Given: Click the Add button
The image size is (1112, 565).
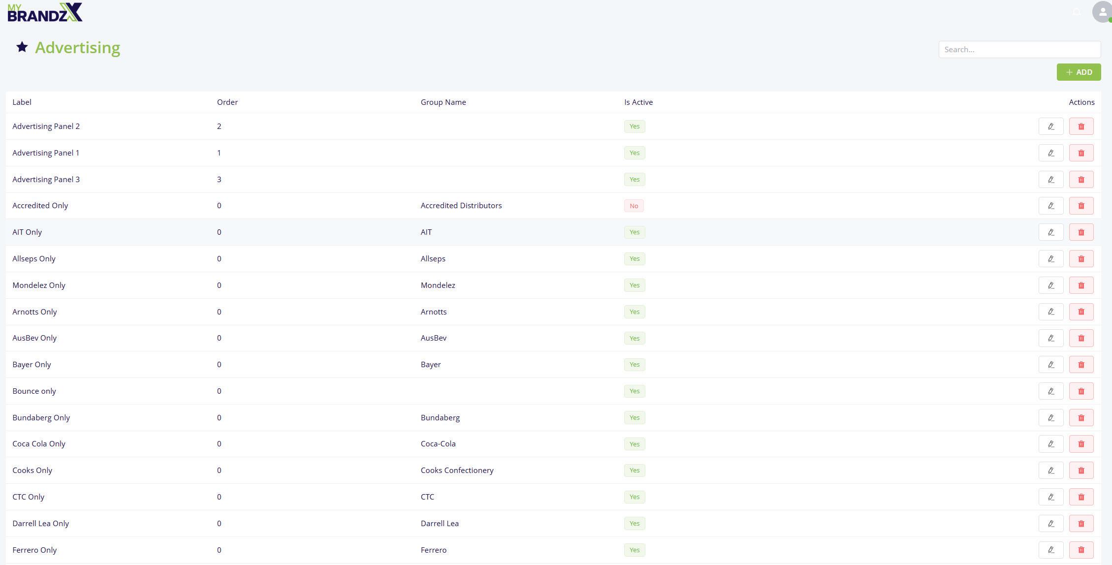Looking at the screenshot, I should click(x=1078, y=72).
